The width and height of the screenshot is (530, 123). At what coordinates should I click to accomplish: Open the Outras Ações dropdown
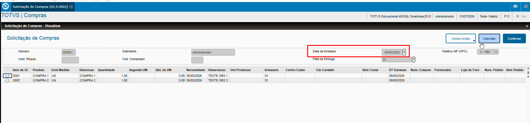pyautogui.click(x=461, y=38)
